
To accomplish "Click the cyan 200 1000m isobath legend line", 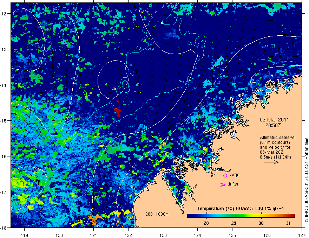I will [x=152, y=218].
